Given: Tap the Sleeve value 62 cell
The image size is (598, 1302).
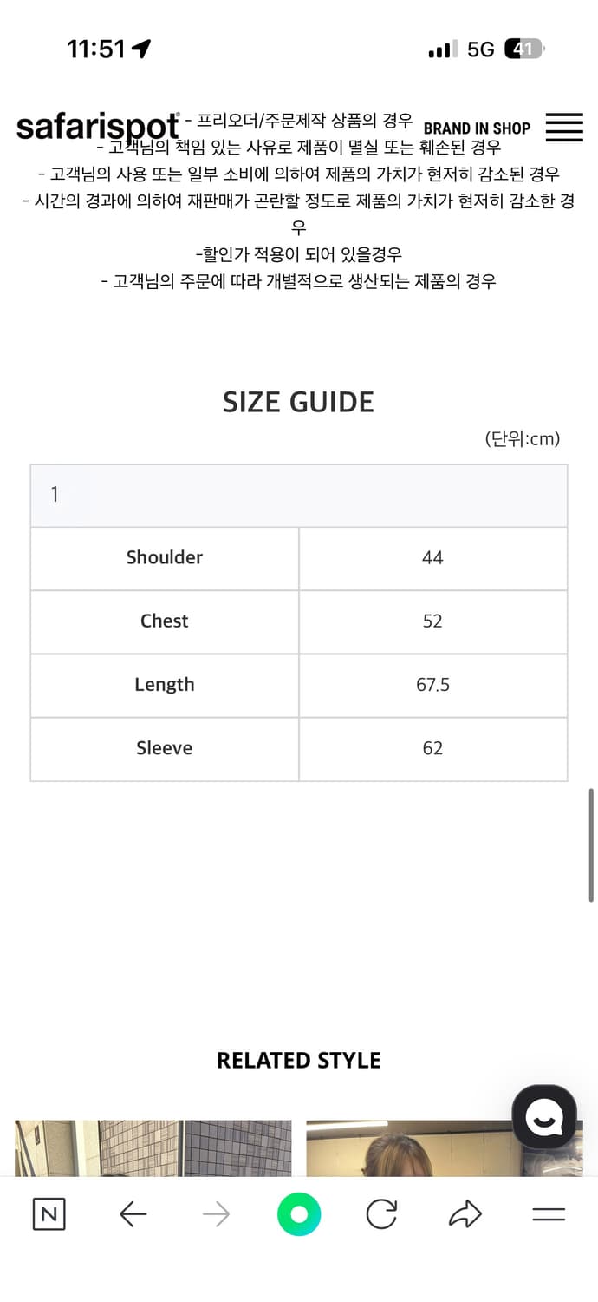Looking at the screenshot, I should [x=432, y=748].
